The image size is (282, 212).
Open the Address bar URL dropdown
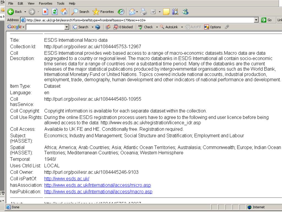pos(256,20)
